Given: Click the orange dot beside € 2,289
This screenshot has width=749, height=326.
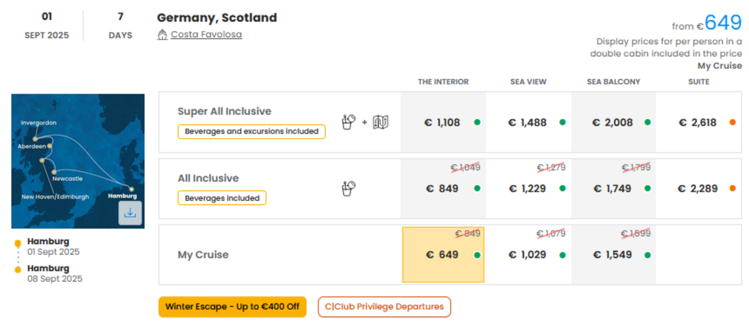Looking at the screenshot, I should [x=733, y=188].
